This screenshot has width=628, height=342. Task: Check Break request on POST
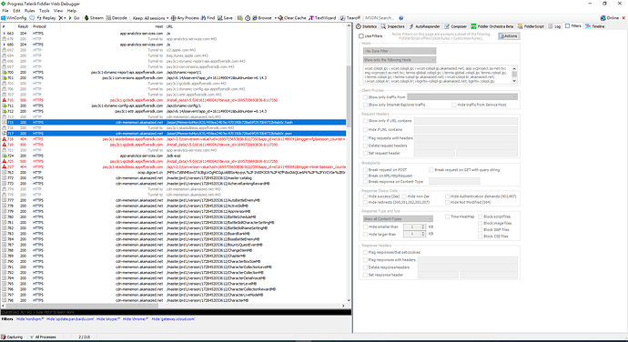point(365,170)
